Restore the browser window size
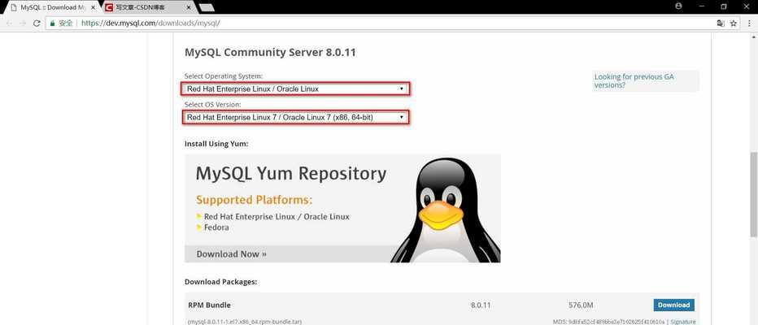The image size is (758, 325). [x=724, y=6]
